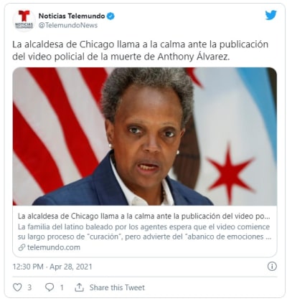Click the @TelemundoNews handle
Viewport: 287px width, 301px height.
(68, 25)
